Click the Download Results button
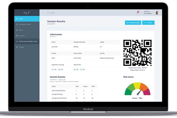 [133, 23]
